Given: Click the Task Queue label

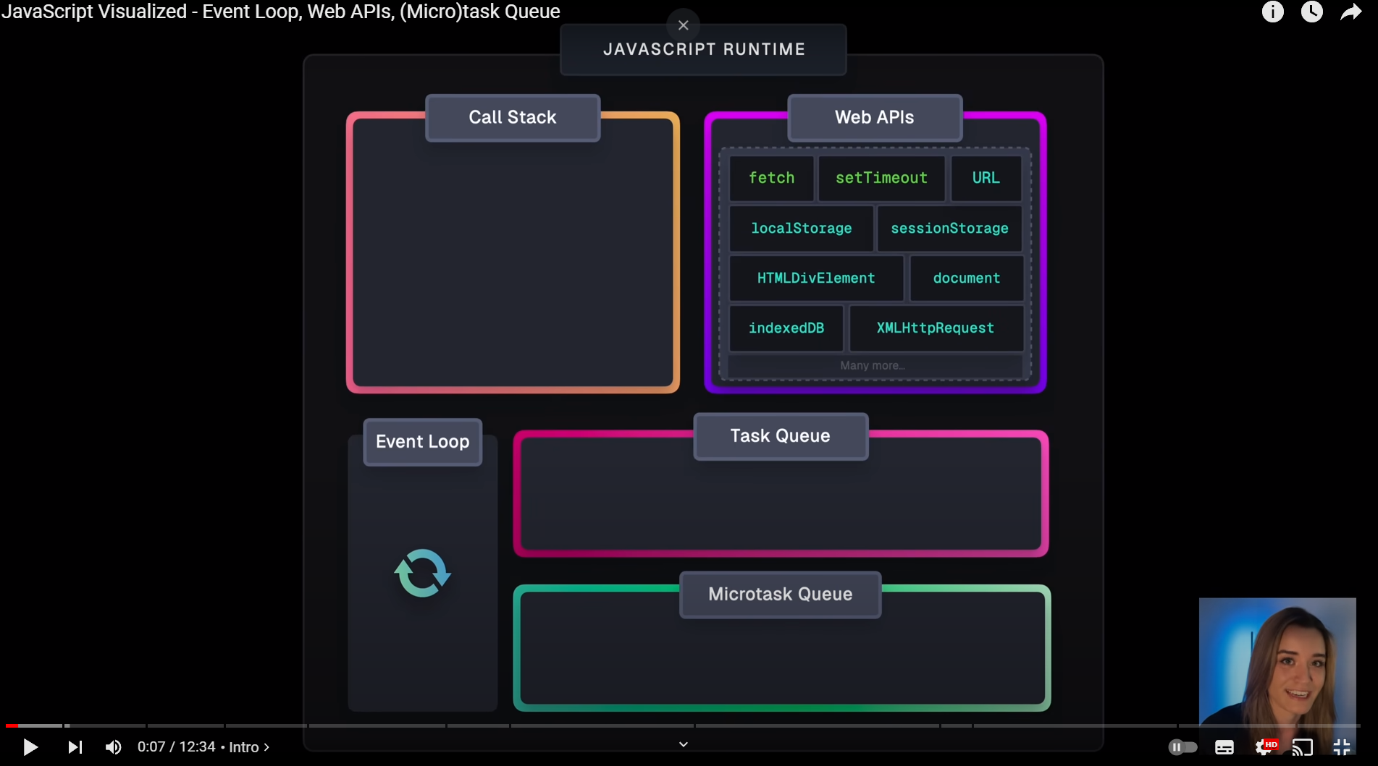Looking at the screenshot, I should click(x=781, y=436).
